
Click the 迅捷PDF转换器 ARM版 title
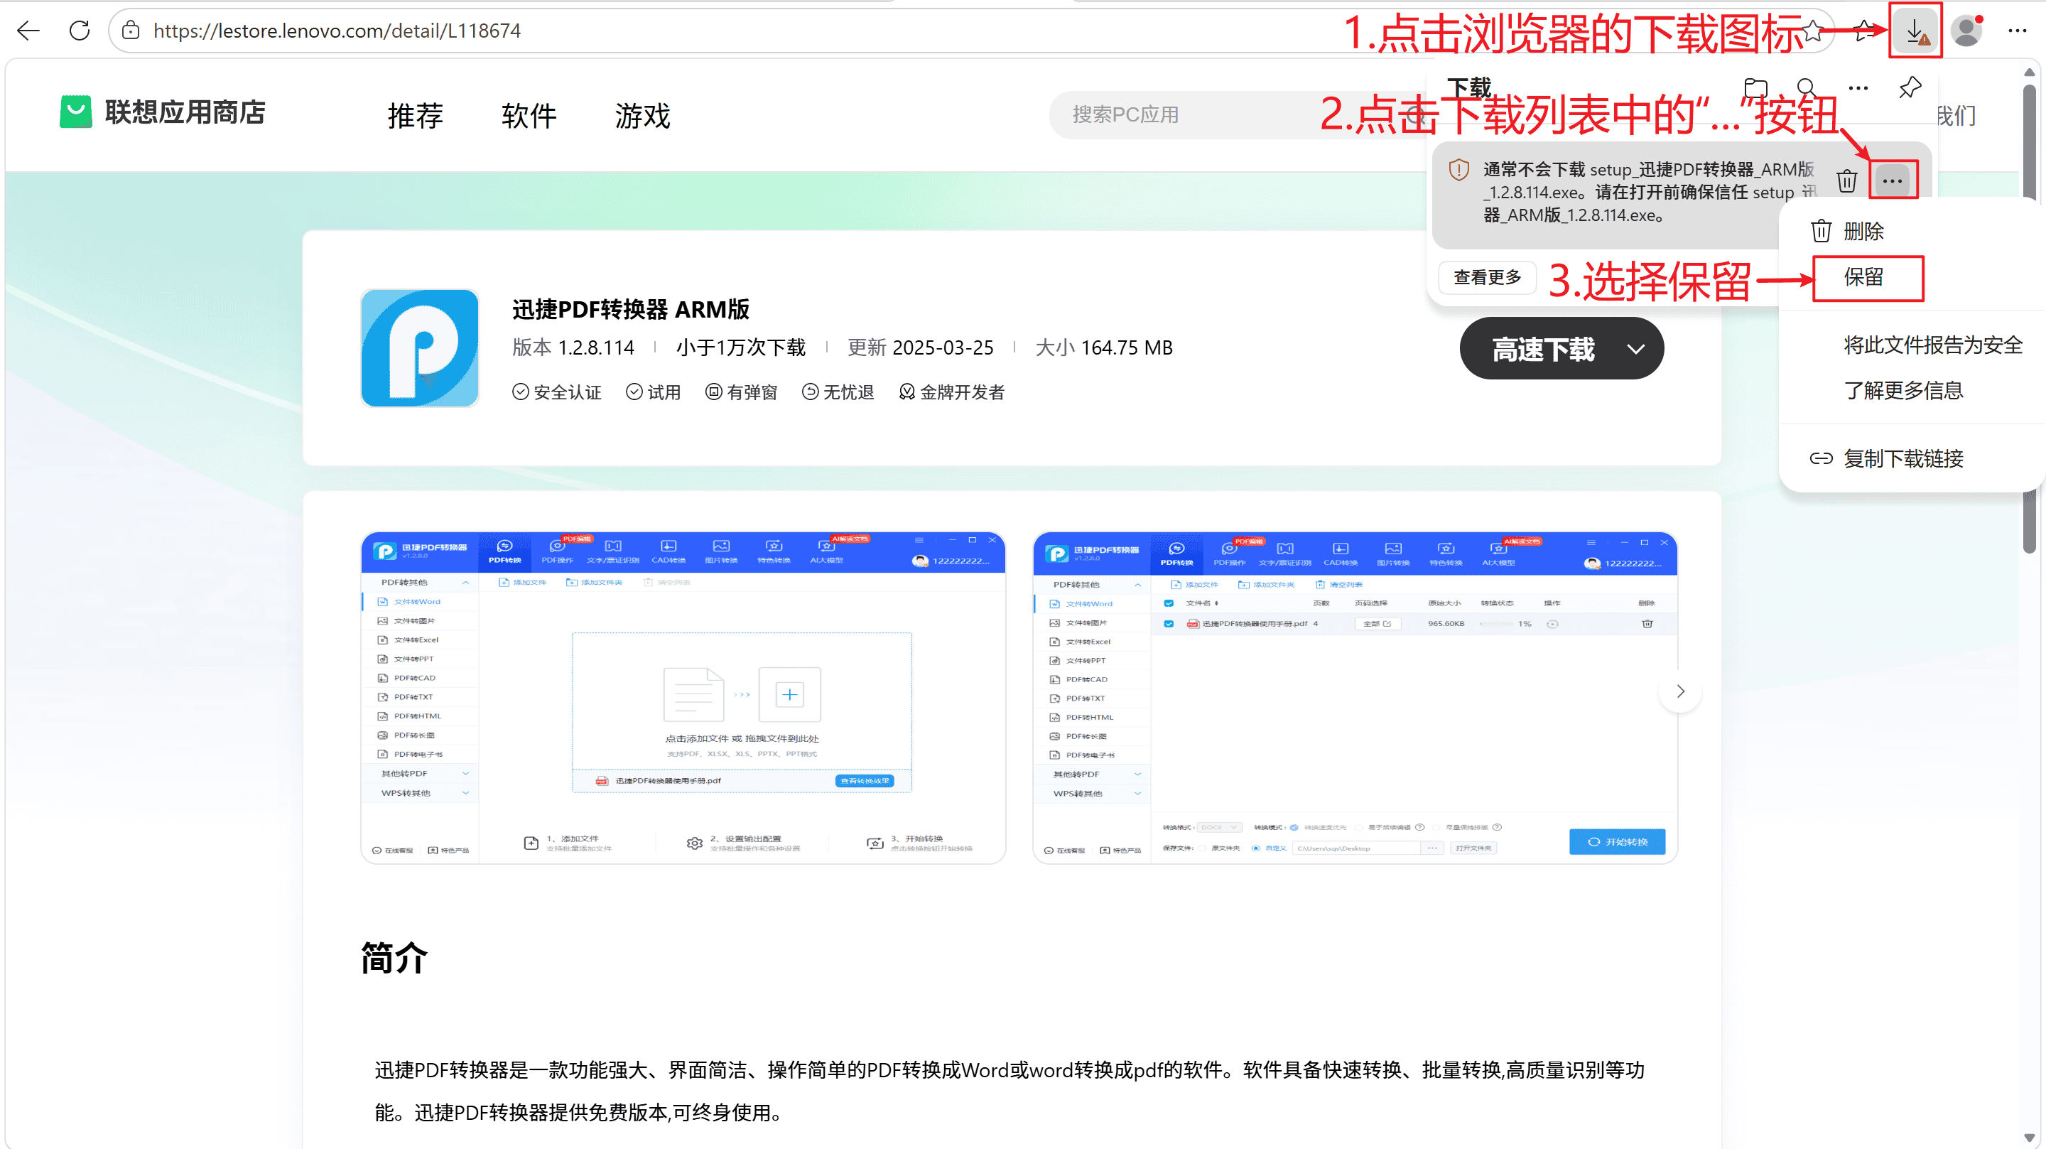coord(631,309)
